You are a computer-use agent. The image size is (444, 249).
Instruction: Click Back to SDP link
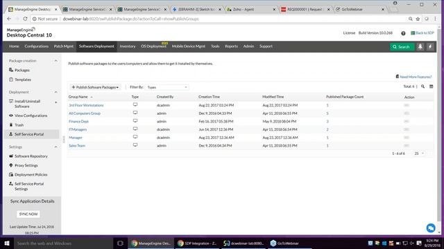(x=422, y=33)
